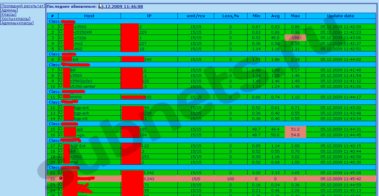Click the highlighted Max value 54.8
Image resolution: width=379 pixels, height=196 pixels.
295,135
